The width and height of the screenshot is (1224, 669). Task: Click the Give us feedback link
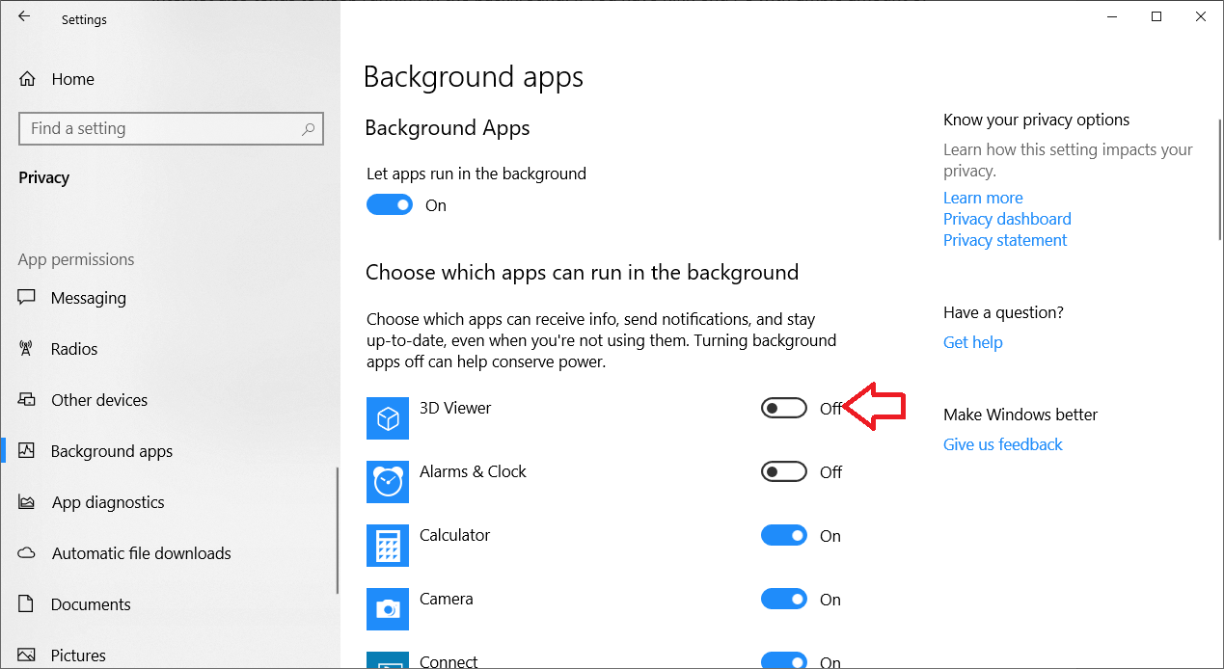click(x=1003, y=444)
